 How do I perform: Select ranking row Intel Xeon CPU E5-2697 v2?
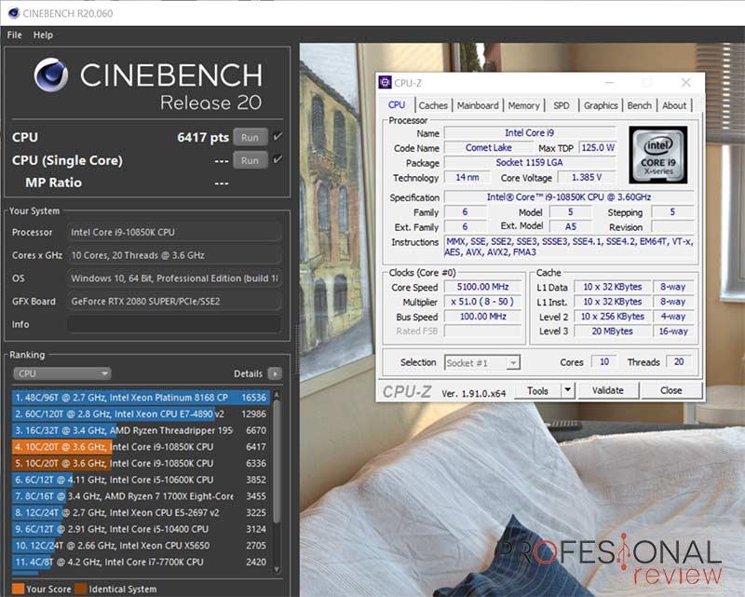[142, 512]
